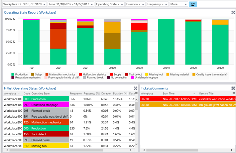
Task: Sort Hitlist by the Operating State column
Action: point(41,94)
